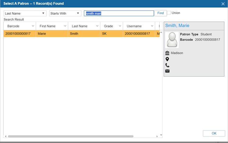Viewport: 228px width, 143px height.
Task: Click the envelope email icon
Action: click(x=167, y=71)
